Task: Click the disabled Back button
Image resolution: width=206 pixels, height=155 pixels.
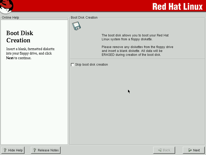Action: tap(164, 150)
